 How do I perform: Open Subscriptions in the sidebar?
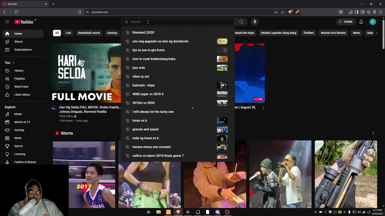(x=23, y=49)
